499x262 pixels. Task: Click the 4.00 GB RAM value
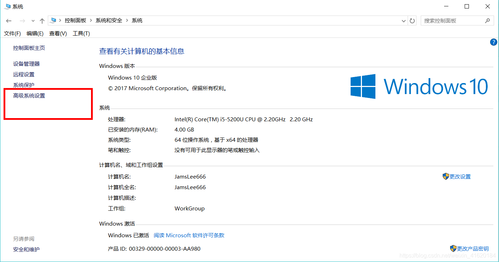coord(184,130)
